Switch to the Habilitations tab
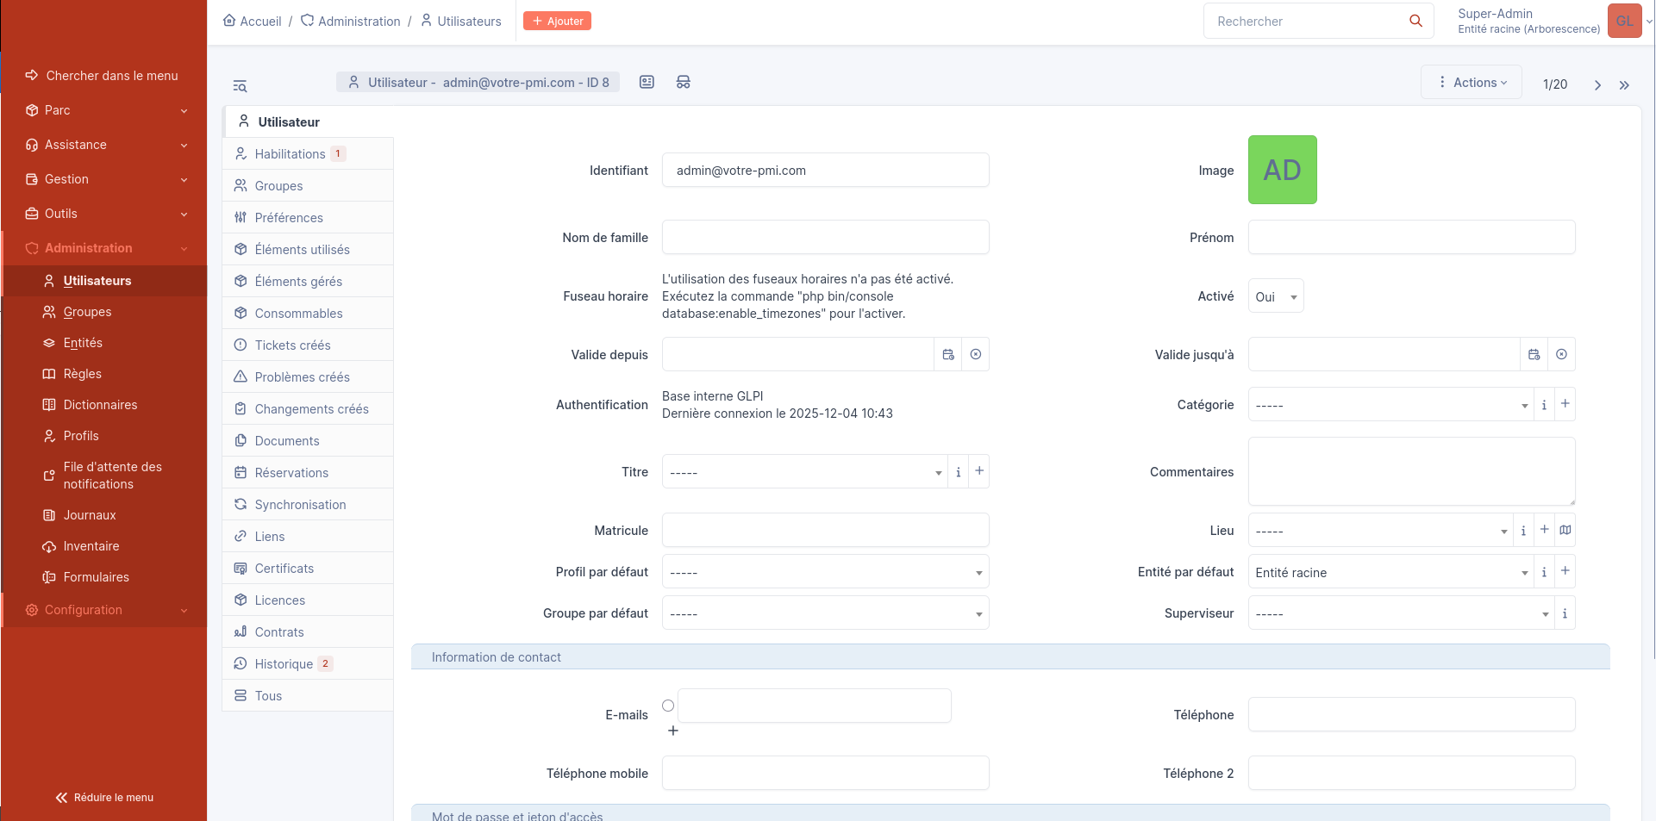This screenshot has height=821, width=1656. 291,154
